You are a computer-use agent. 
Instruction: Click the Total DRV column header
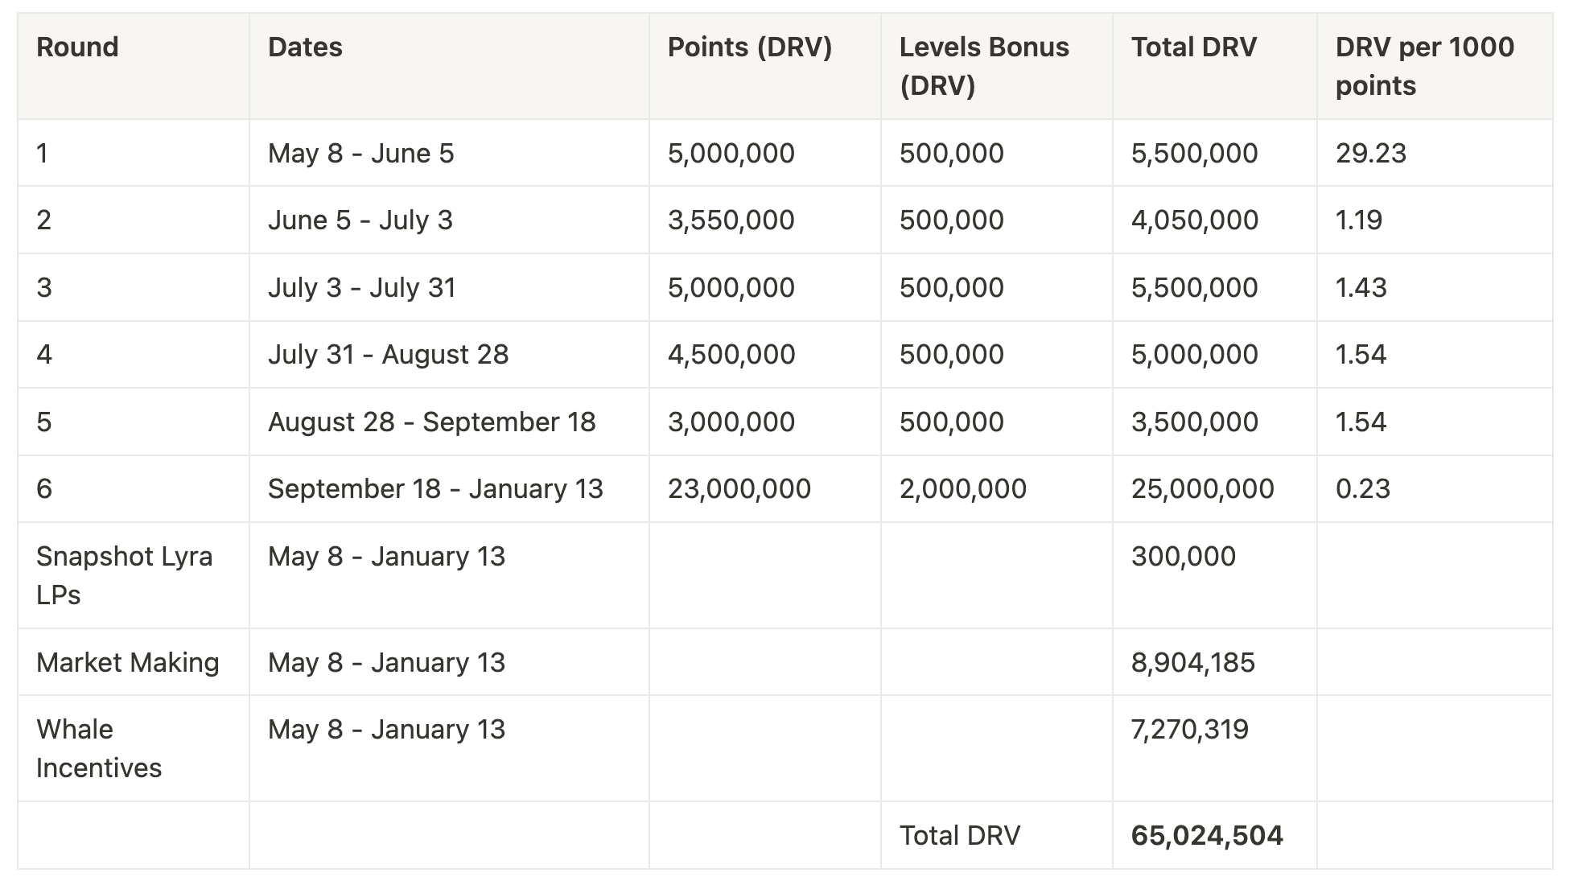coord(1194,47)
